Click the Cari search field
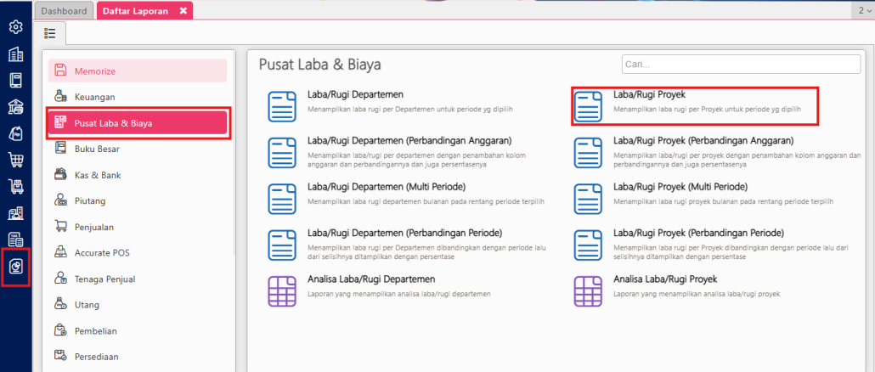This screenshot has width=875, height=372. [x=740, y=65]
